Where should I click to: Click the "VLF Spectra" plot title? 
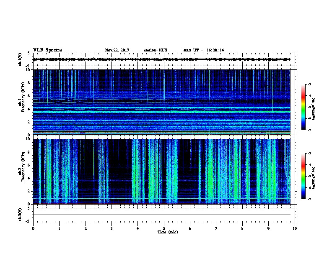click(47, 50)
